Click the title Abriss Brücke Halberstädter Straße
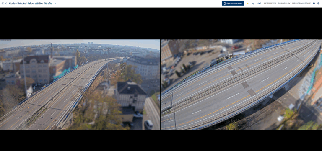The width and height of the screenshot is (322, 151). coord(30,3)
